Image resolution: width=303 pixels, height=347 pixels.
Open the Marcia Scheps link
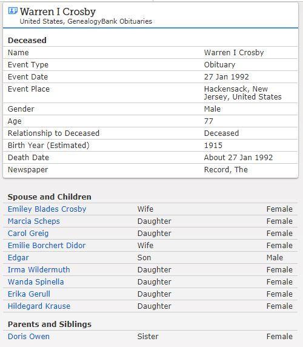[34, 221]
